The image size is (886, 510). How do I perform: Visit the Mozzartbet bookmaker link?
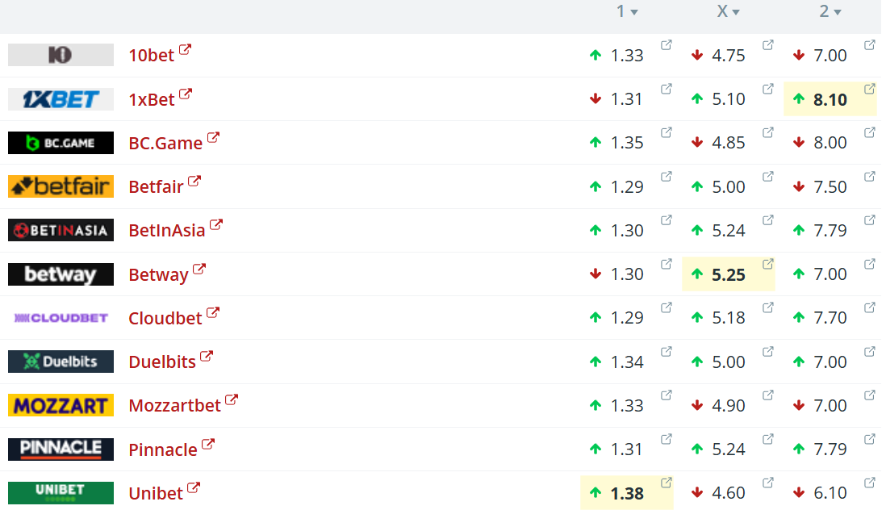[174, 405]
